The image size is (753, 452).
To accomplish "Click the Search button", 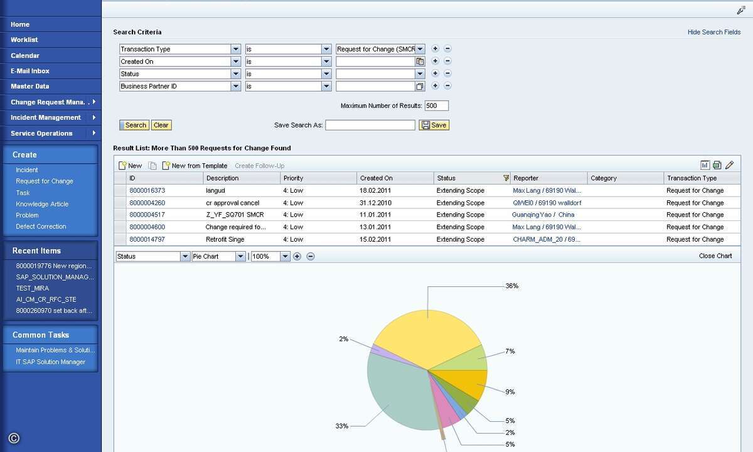I will click(x=134, y=125).
